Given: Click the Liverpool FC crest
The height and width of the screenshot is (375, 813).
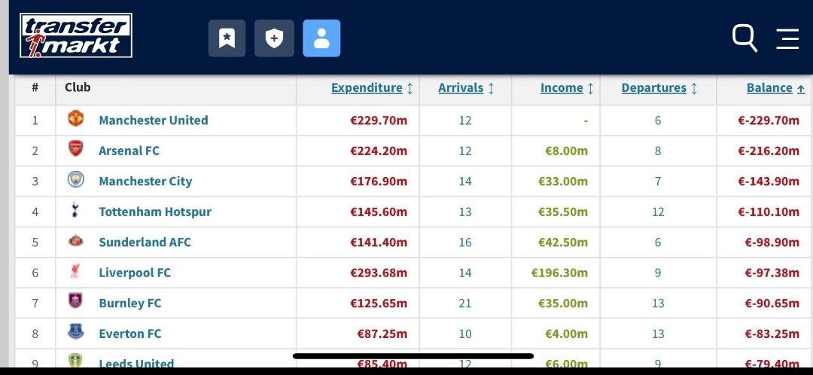Looking at the screenshot, I should click(x=76, y=272).
